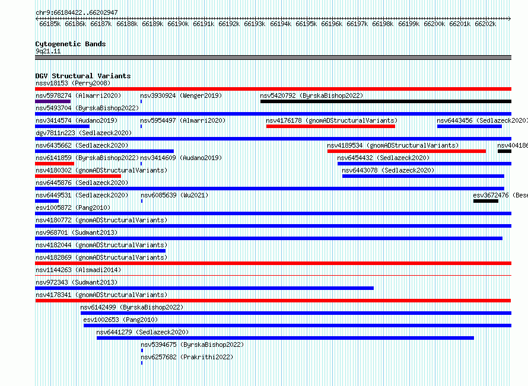Select the blue nsv6435662 Sedlazeck2020 bar
Image resolution: width=528 pixels, height=386 pixels.
click(104, 151)
